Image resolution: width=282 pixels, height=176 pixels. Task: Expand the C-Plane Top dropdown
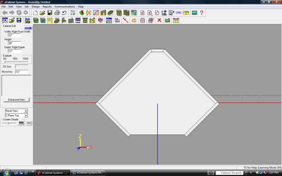pos(16,115)
